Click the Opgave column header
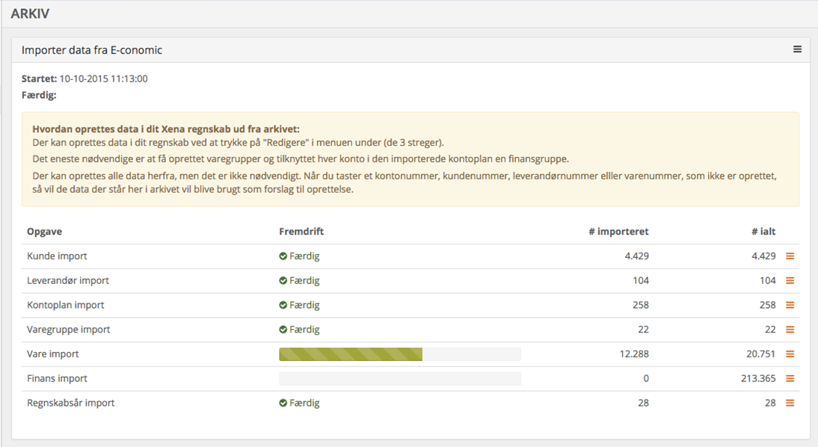Viewport: 818px width, 447px height. (44, 232)
